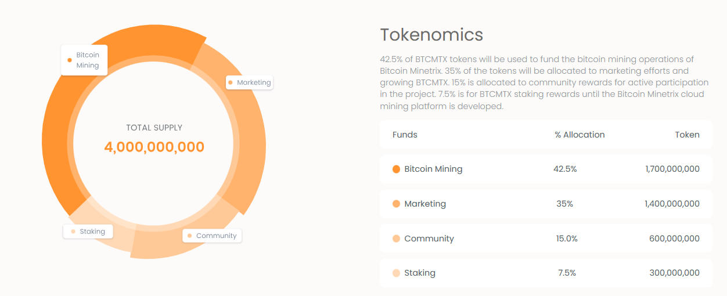Screen dimensions: 727x296
Task: Select the Bitcoin Mining table row name
Action: click(x=433, y=169)
